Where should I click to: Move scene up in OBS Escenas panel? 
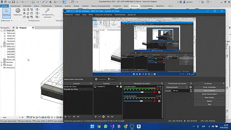[74, 117]
